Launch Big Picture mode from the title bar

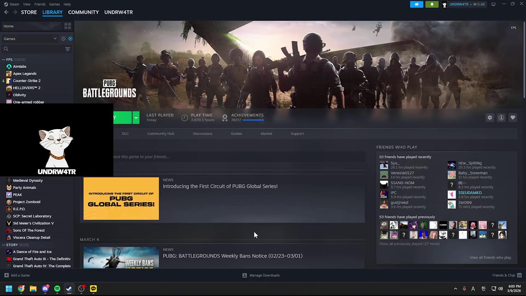494,4
